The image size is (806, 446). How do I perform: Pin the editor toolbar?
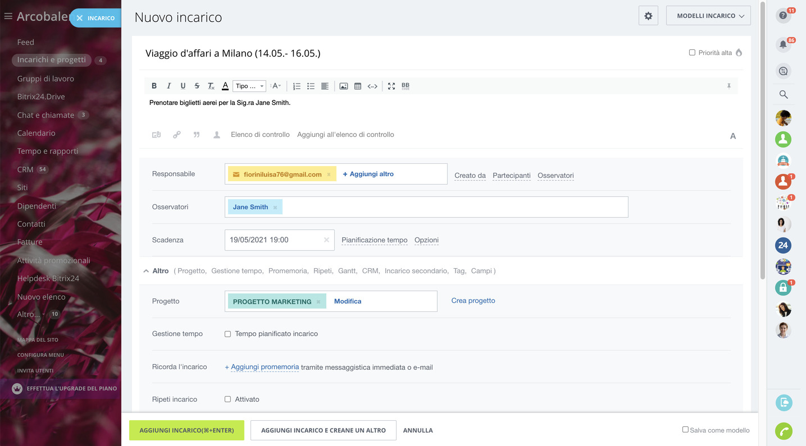coord(729,86)
